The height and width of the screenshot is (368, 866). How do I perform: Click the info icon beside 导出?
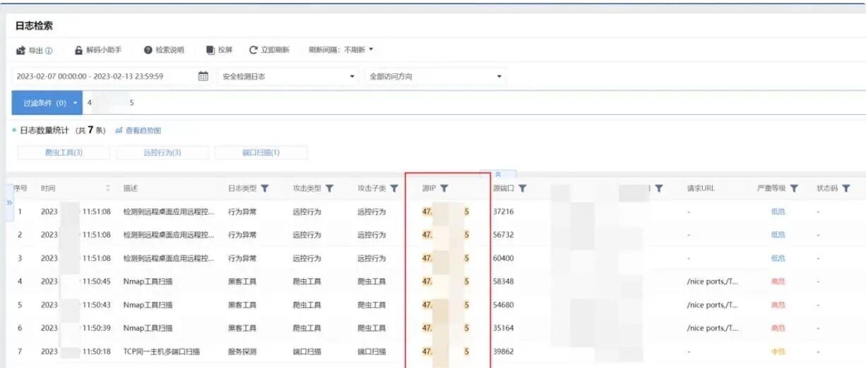49,51
